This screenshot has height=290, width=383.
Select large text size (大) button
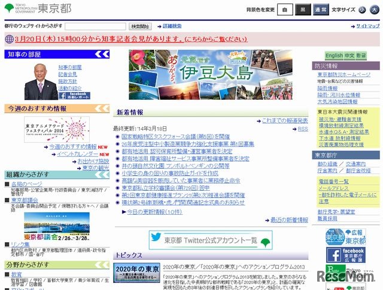click(x=374, y=10)
